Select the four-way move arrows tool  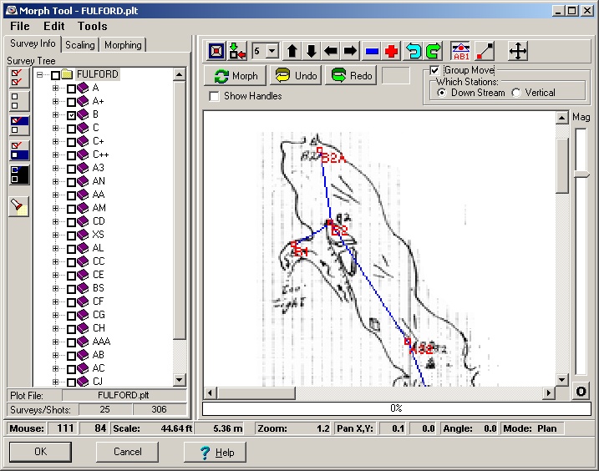point(518,51)
